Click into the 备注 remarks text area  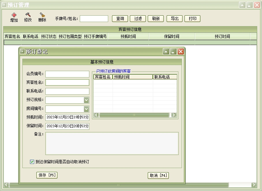pos(112,143)
